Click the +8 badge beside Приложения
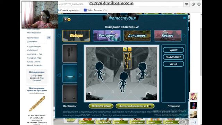 (49, 38)
